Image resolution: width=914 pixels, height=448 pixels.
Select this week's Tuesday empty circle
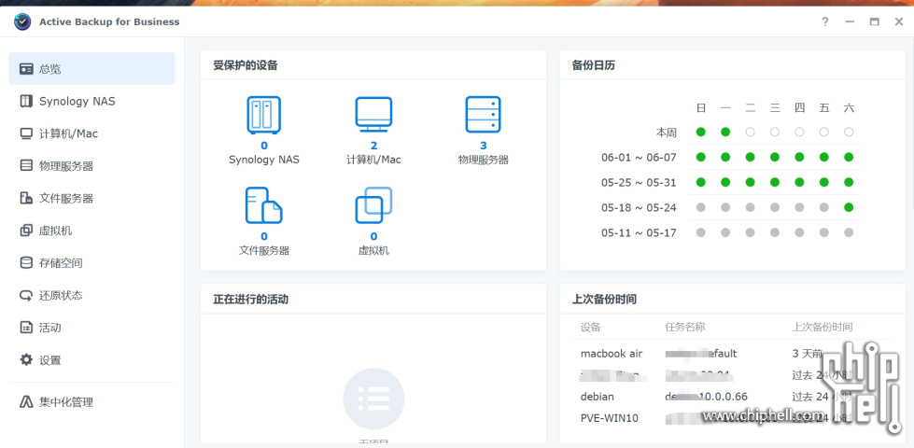(751, 133)
